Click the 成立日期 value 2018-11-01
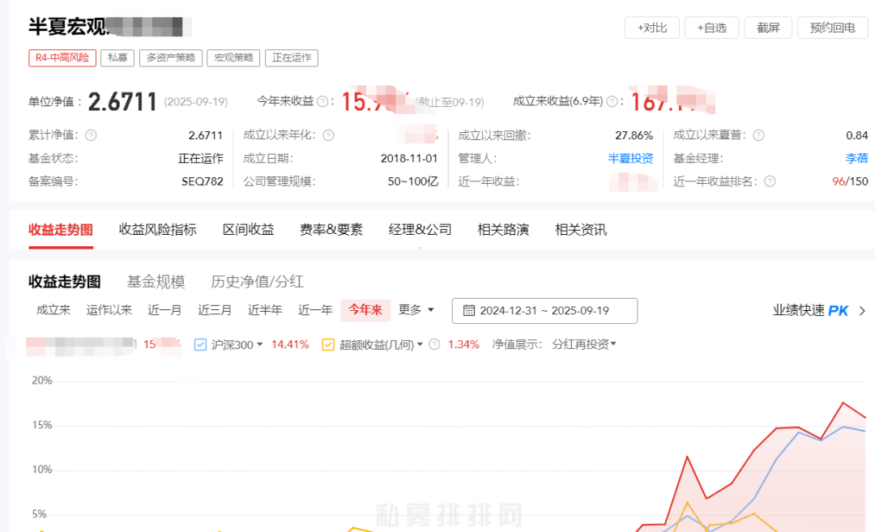 point(409,159)
